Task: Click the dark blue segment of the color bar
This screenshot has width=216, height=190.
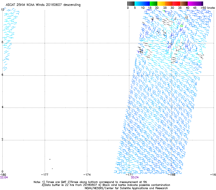Action: click(x=146, y=4)
